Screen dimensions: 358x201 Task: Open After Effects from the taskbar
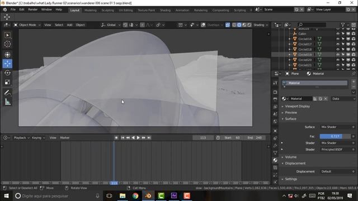click(174, 196)
